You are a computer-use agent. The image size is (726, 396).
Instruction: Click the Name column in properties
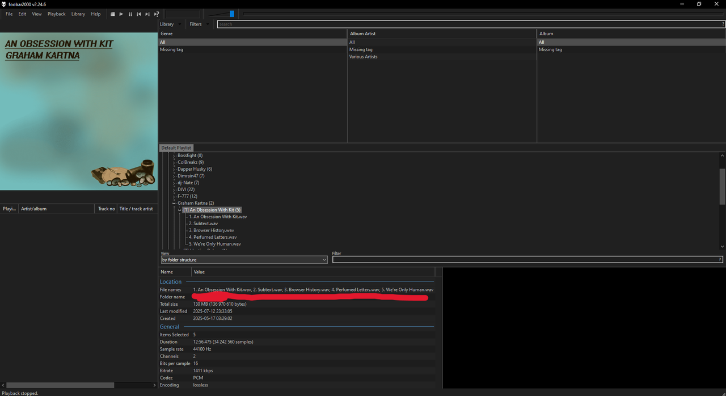(x=175, y=272)
